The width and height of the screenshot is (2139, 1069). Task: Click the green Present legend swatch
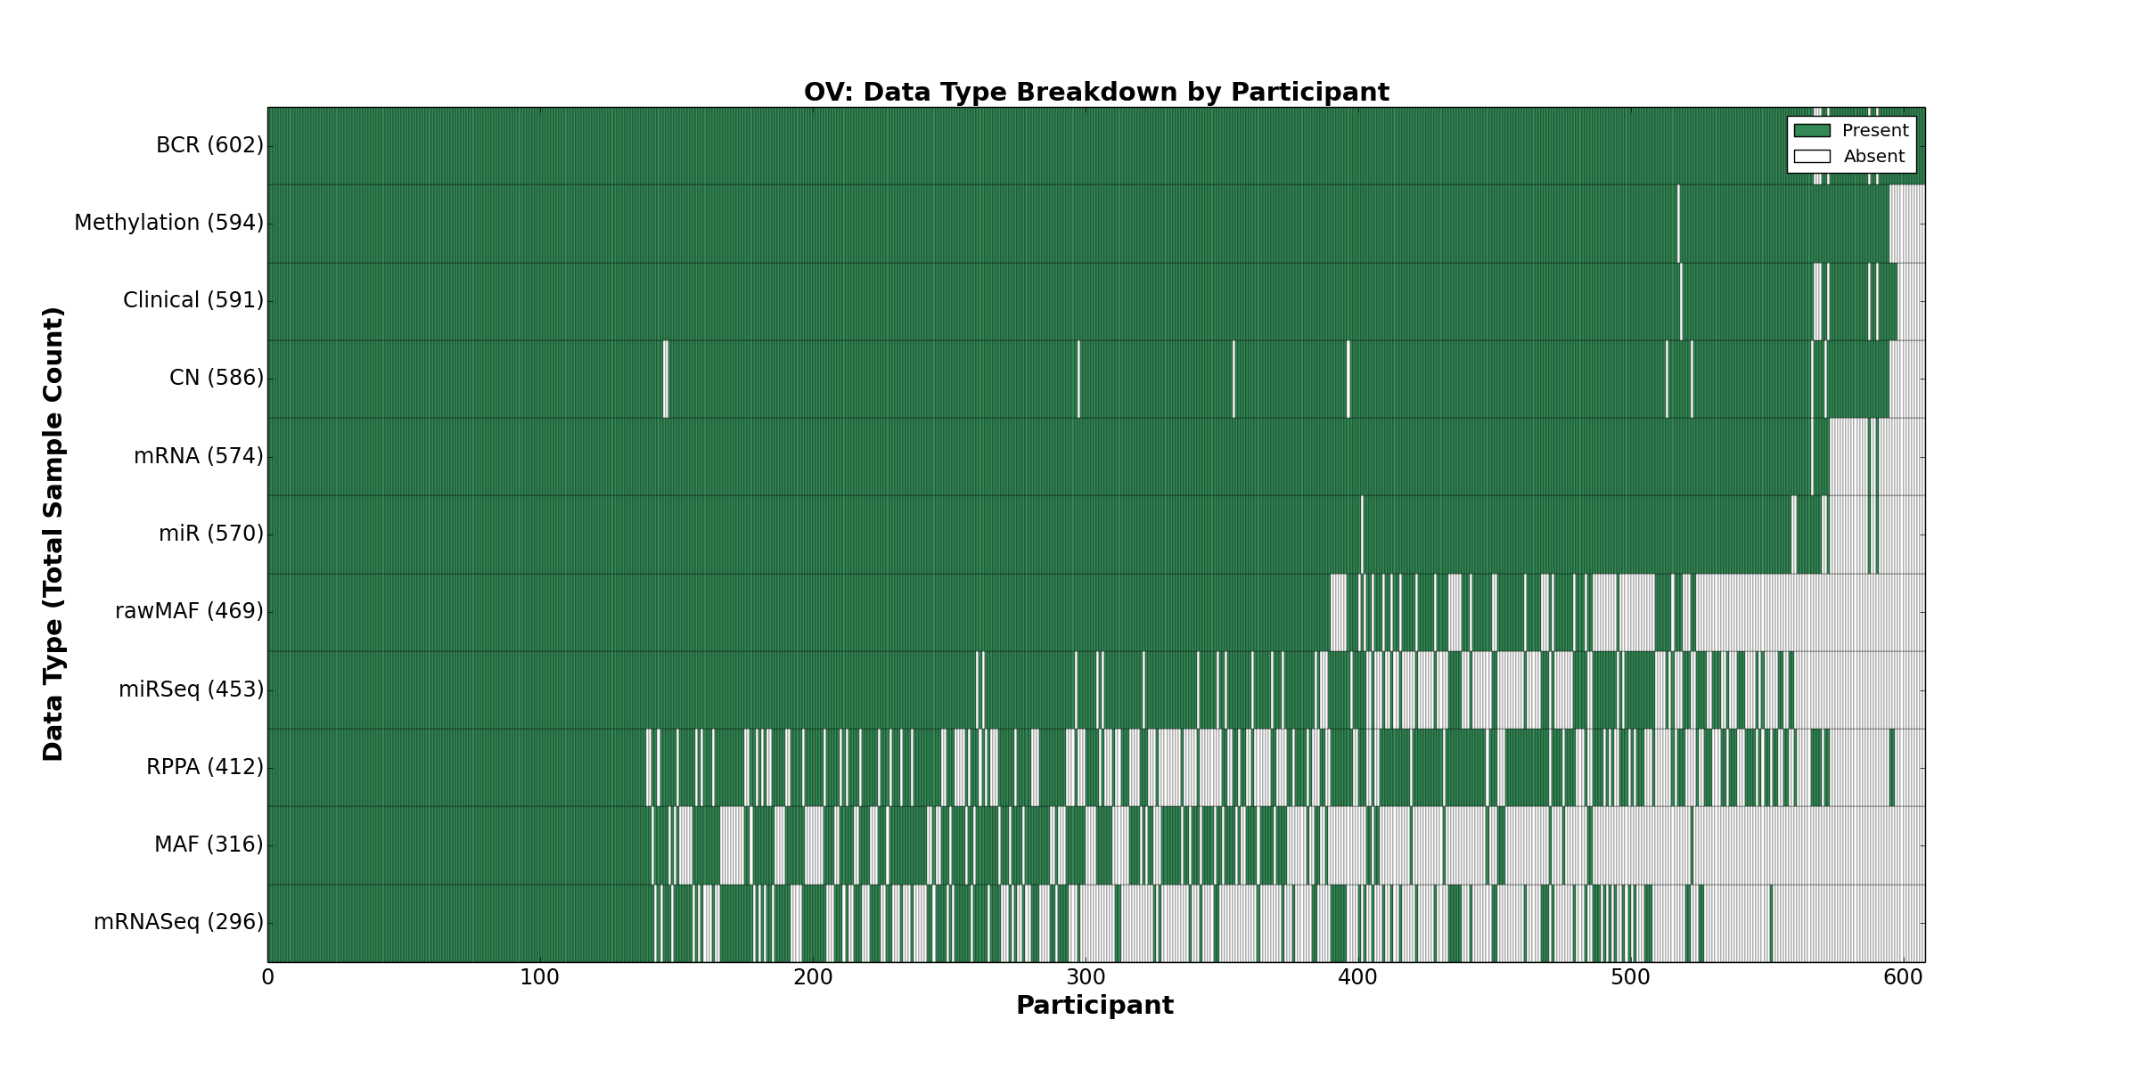[x=1812, y=131]
